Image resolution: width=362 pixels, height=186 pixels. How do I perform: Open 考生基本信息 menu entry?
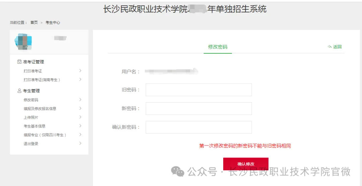[35, 126]
